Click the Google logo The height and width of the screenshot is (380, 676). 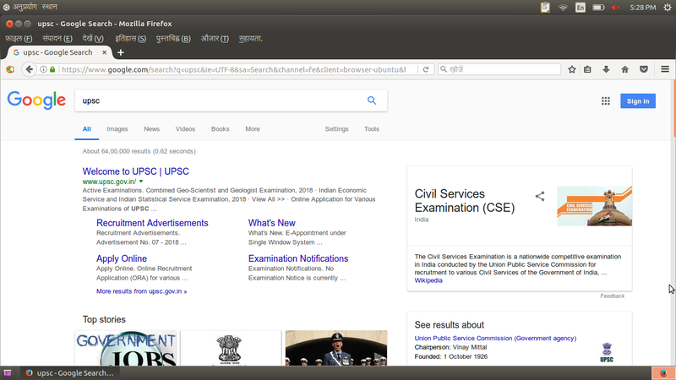coord(36,100)
